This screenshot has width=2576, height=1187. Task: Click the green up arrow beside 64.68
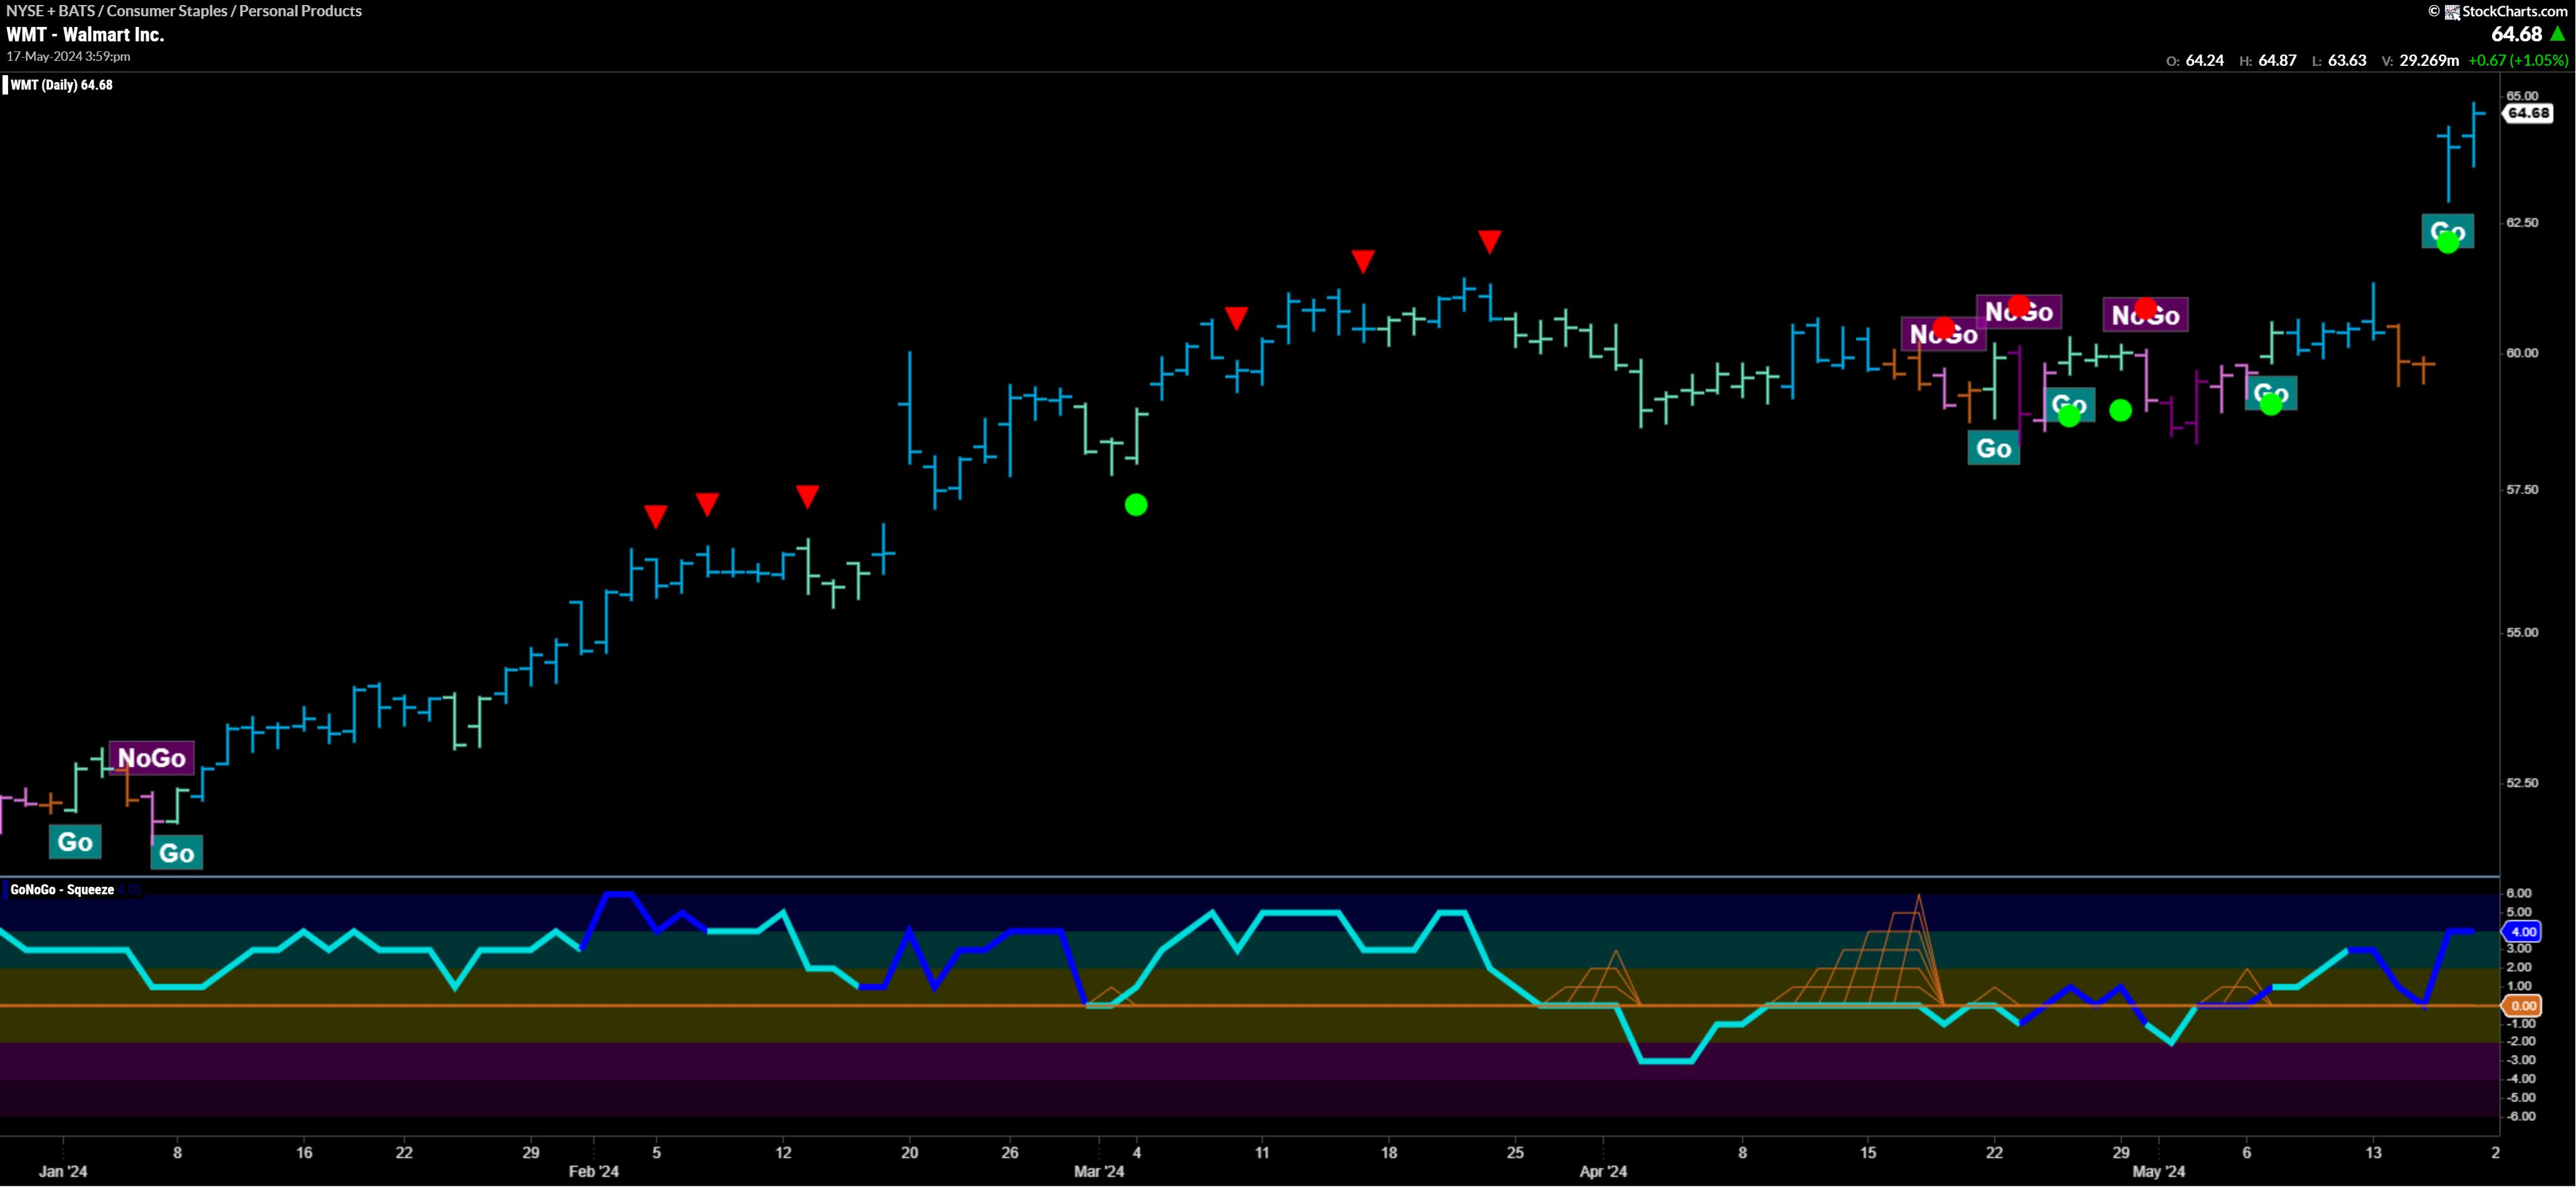(x=2558, y=34)
